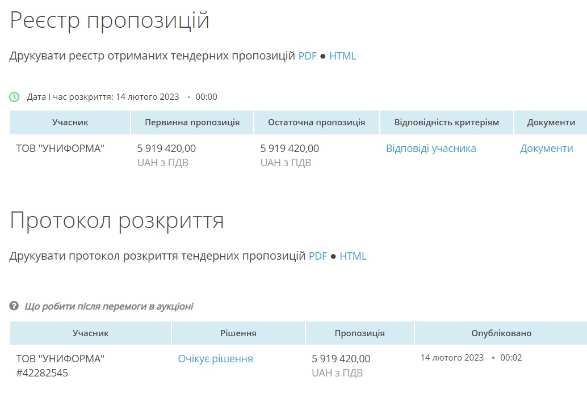The image size is (587, 398).
Task: Click 'UAH з ПДВ' in protocol table
Action: pos(337,373)
